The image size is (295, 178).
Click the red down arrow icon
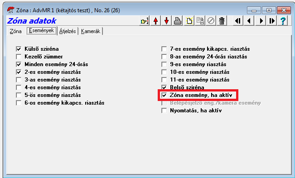tap(166, 21)
